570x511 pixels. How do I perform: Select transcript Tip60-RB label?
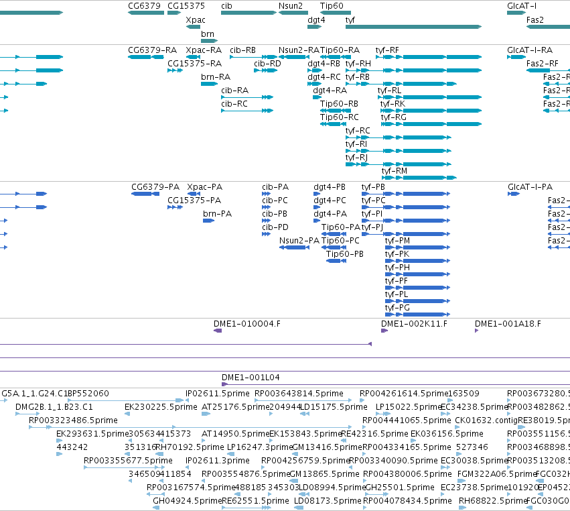click(x=339, y=104)
